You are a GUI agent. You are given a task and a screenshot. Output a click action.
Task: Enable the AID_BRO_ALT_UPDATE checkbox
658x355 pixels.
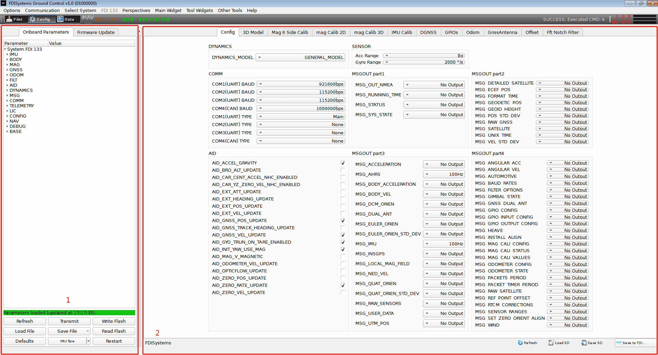[343, 170]
